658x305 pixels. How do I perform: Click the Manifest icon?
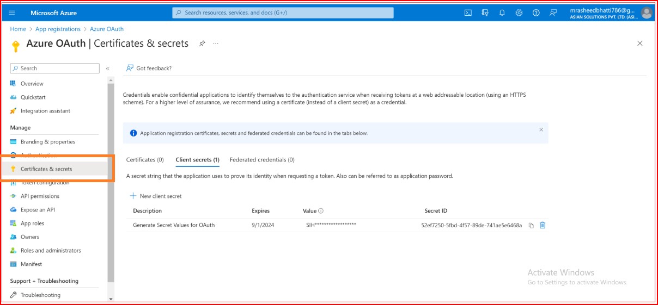pos(13,264)
